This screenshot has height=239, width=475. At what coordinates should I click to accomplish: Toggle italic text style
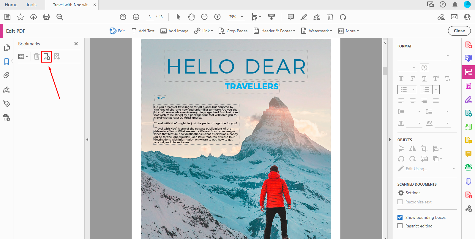[x=413, y=79]
